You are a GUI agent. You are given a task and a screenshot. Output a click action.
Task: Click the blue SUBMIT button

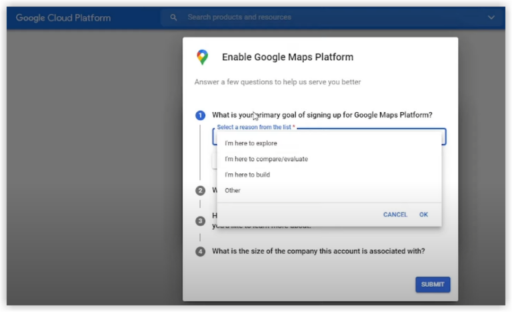[433, 284]
